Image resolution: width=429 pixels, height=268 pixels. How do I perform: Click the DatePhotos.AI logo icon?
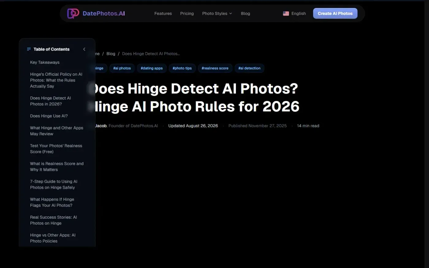tap(73, 13)
